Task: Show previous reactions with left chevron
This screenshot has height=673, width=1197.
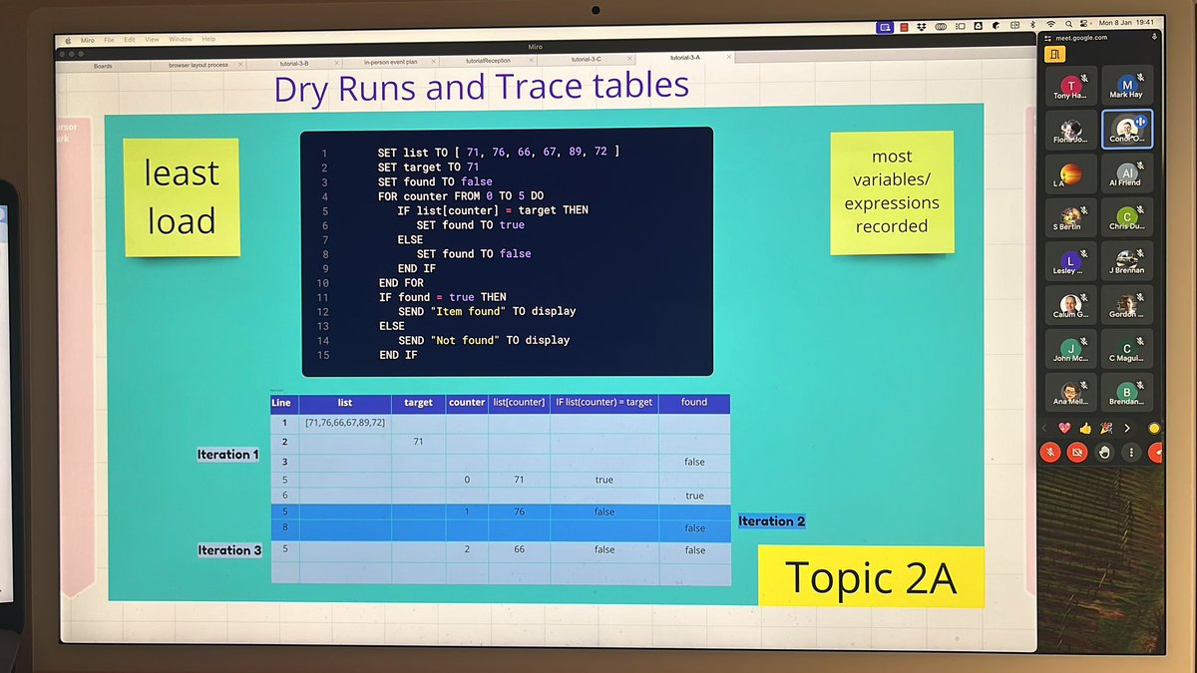Action: (1044, 427)
